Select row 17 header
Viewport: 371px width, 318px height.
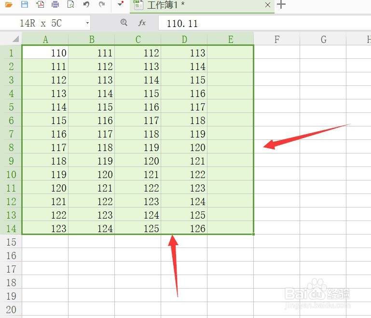11,268
